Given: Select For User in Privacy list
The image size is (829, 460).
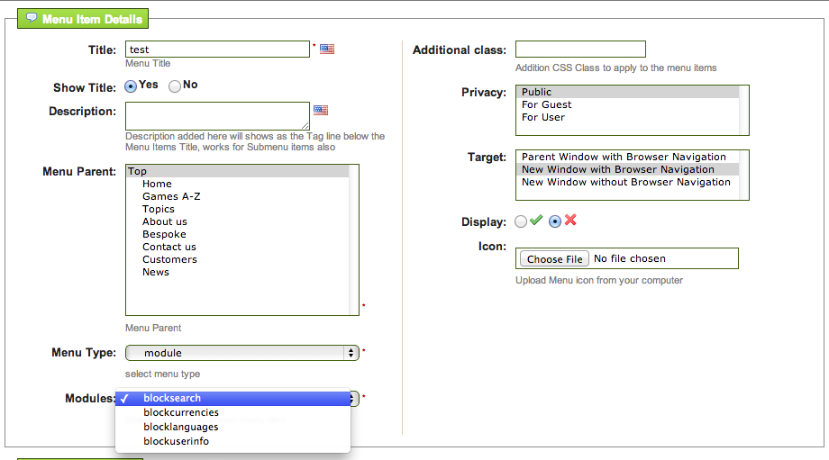Looking at the screenshot, I should point(627,117).
